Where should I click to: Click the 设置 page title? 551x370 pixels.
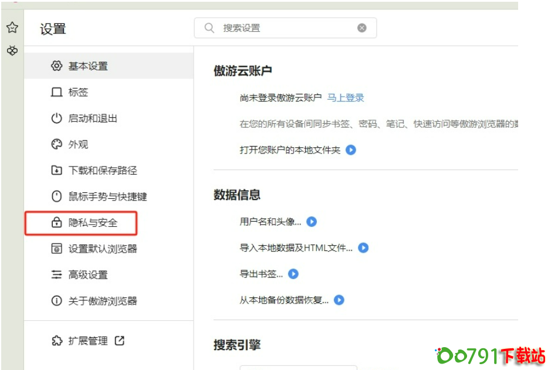53,29
